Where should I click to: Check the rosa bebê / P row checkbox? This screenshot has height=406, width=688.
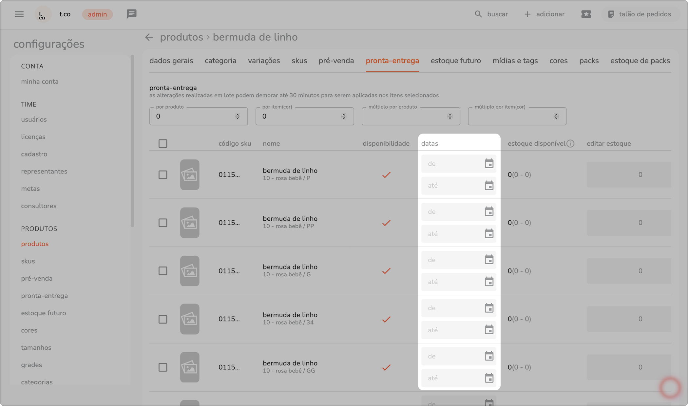tap(163, 175)
